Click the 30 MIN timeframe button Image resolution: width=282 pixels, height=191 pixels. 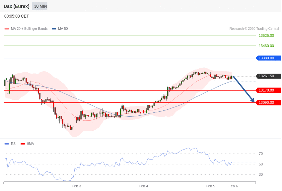pos(40,6)
